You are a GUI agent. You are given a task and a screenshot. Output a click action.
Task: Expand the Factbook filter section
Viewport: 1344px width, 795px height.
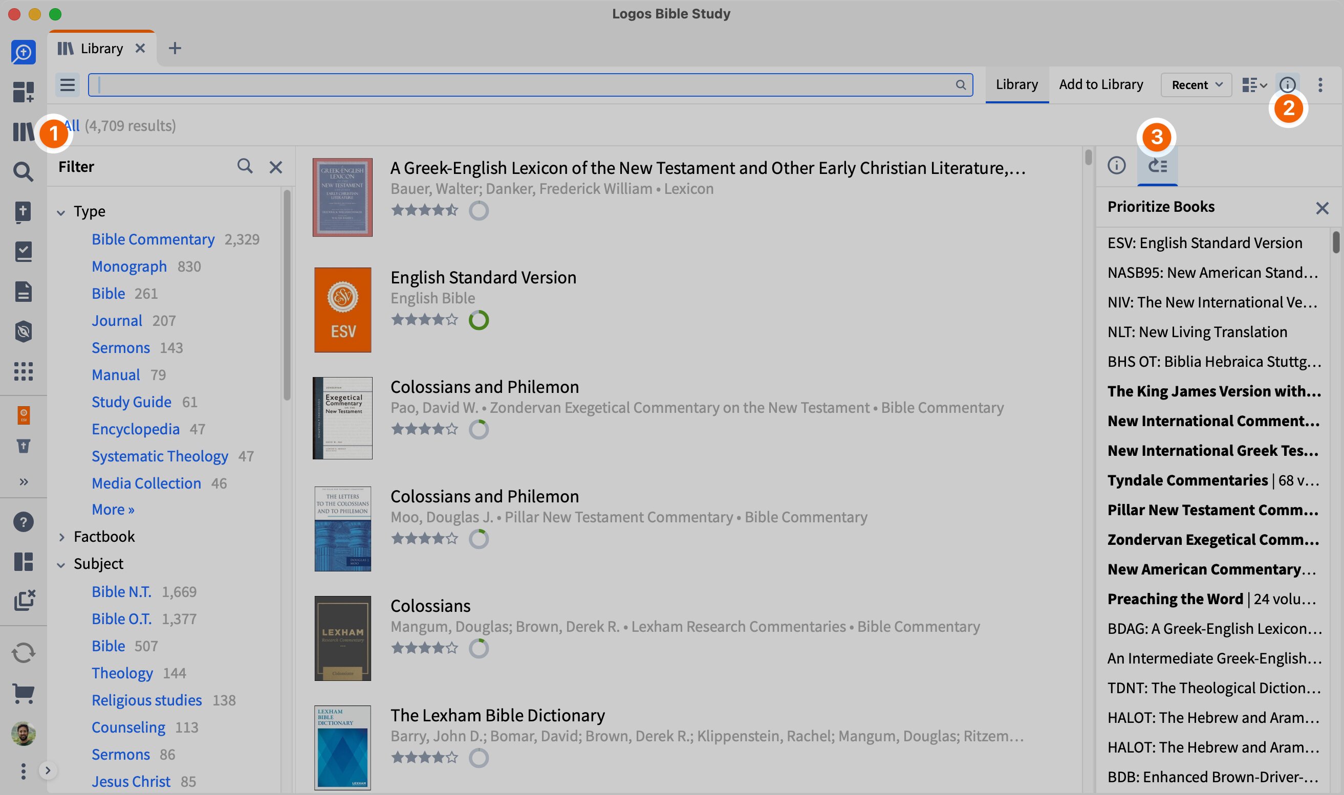click(x=61, y=537)
